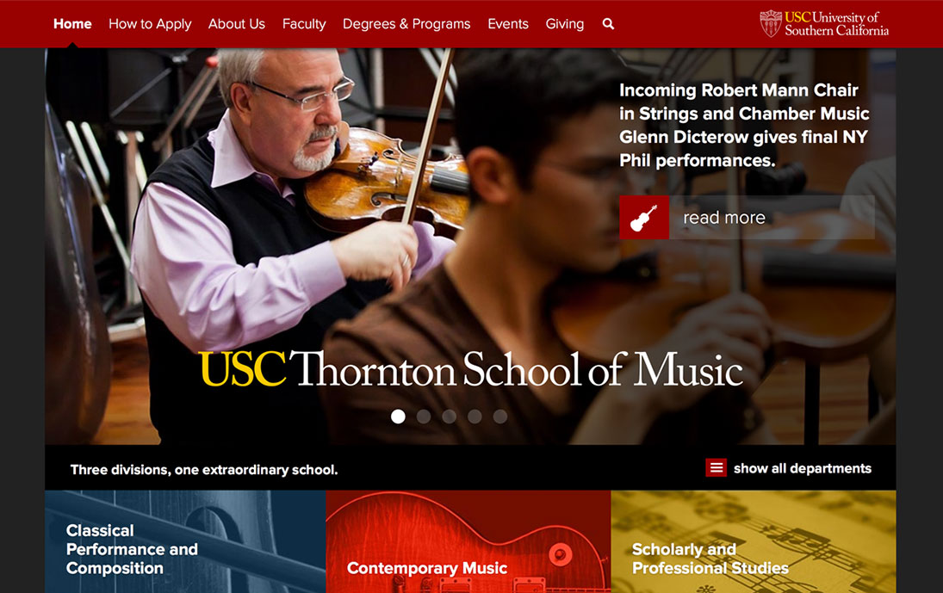Select the first carousel slide dot

(398, 417)
